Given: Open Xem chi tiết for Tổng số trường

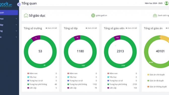Looking at the screenshot, I should point(51,28).
